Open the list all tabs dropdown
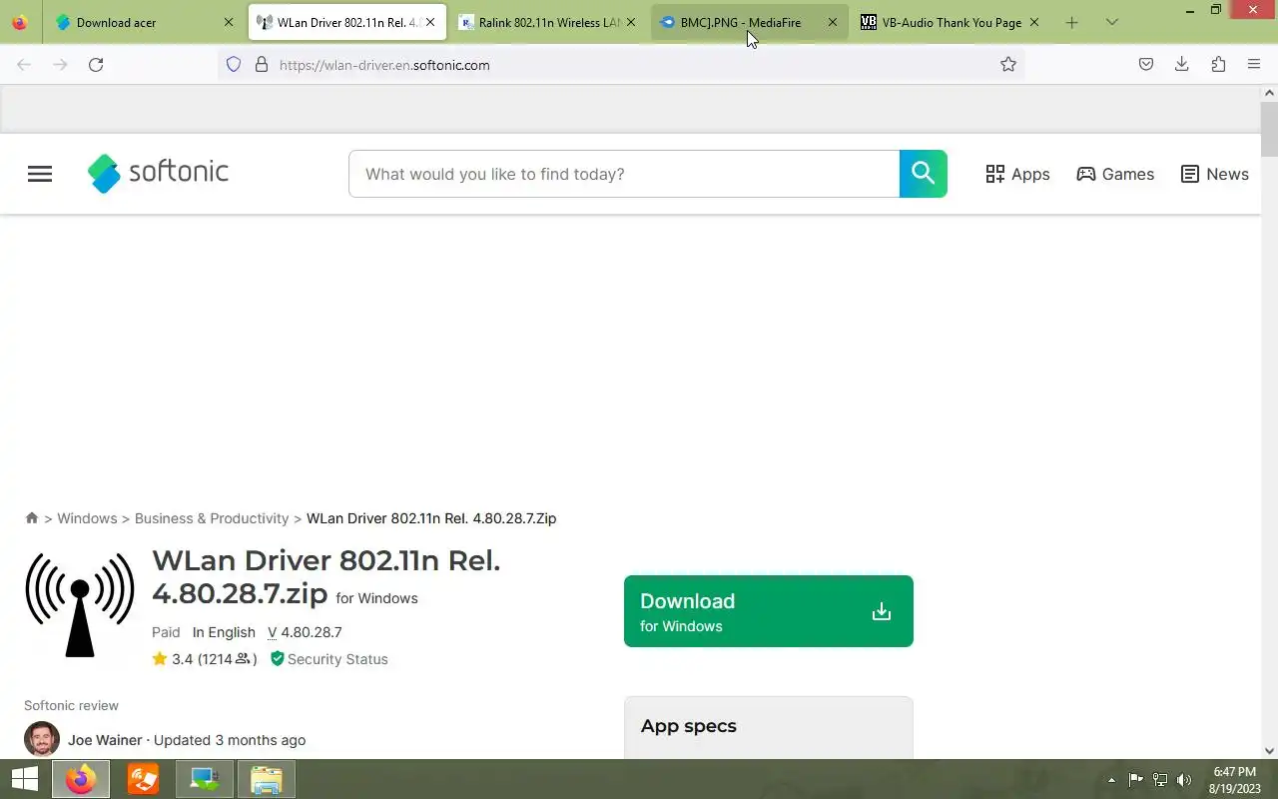Viewport: 1278px width, 799px height. click(1112, 22)
